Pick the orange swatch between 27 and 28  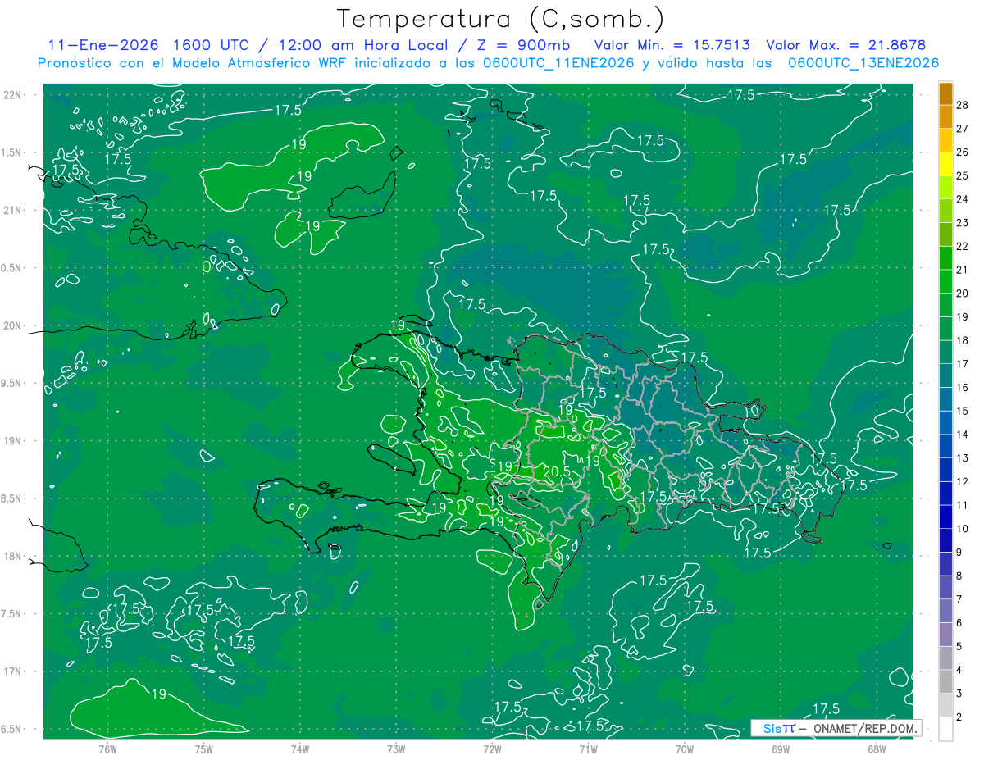(x=946, y=116)
